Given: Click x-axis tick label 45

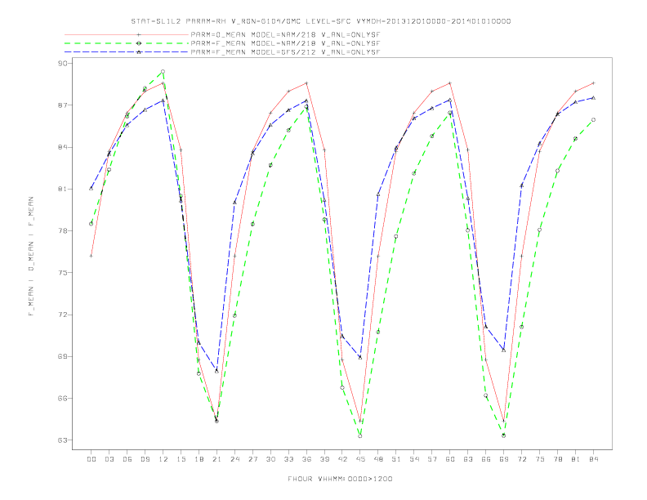Looking at the screenshot, I should click(x=360, y=459).
